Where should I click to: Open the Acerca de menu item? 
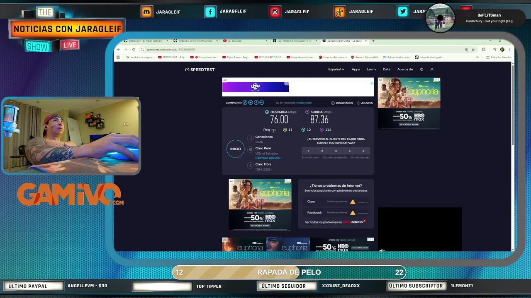(405, 70)
